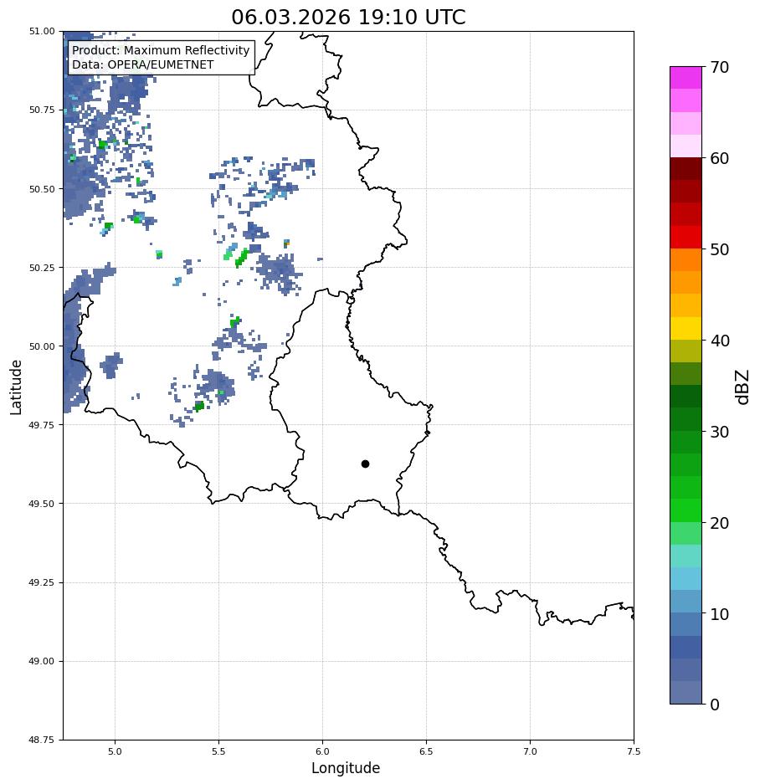Click the colorbar tick label '50'
This screenshot has width=760, height=784.
click(x=720, y=249)
